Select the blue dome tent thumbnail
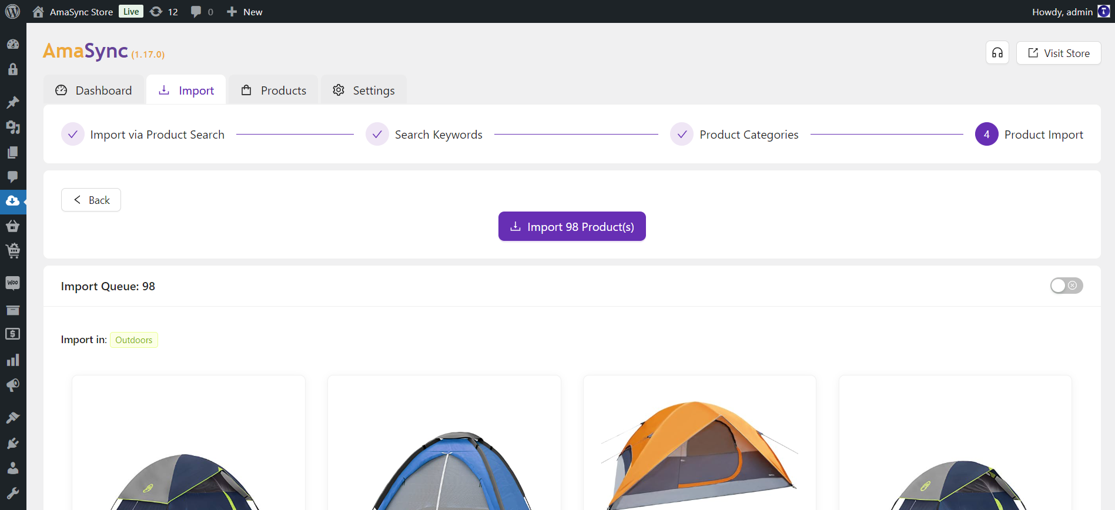The width and height of the screenshot is (1115, 510). tap(444, 443)
